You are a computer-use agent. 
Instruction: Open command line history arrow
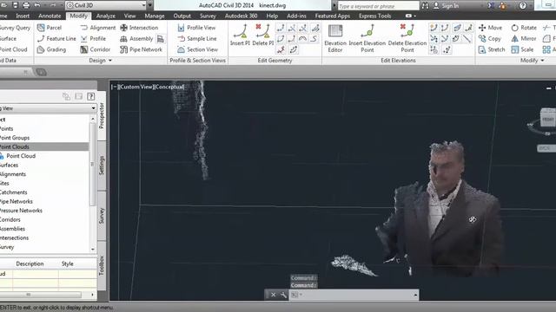coord(415,295)
